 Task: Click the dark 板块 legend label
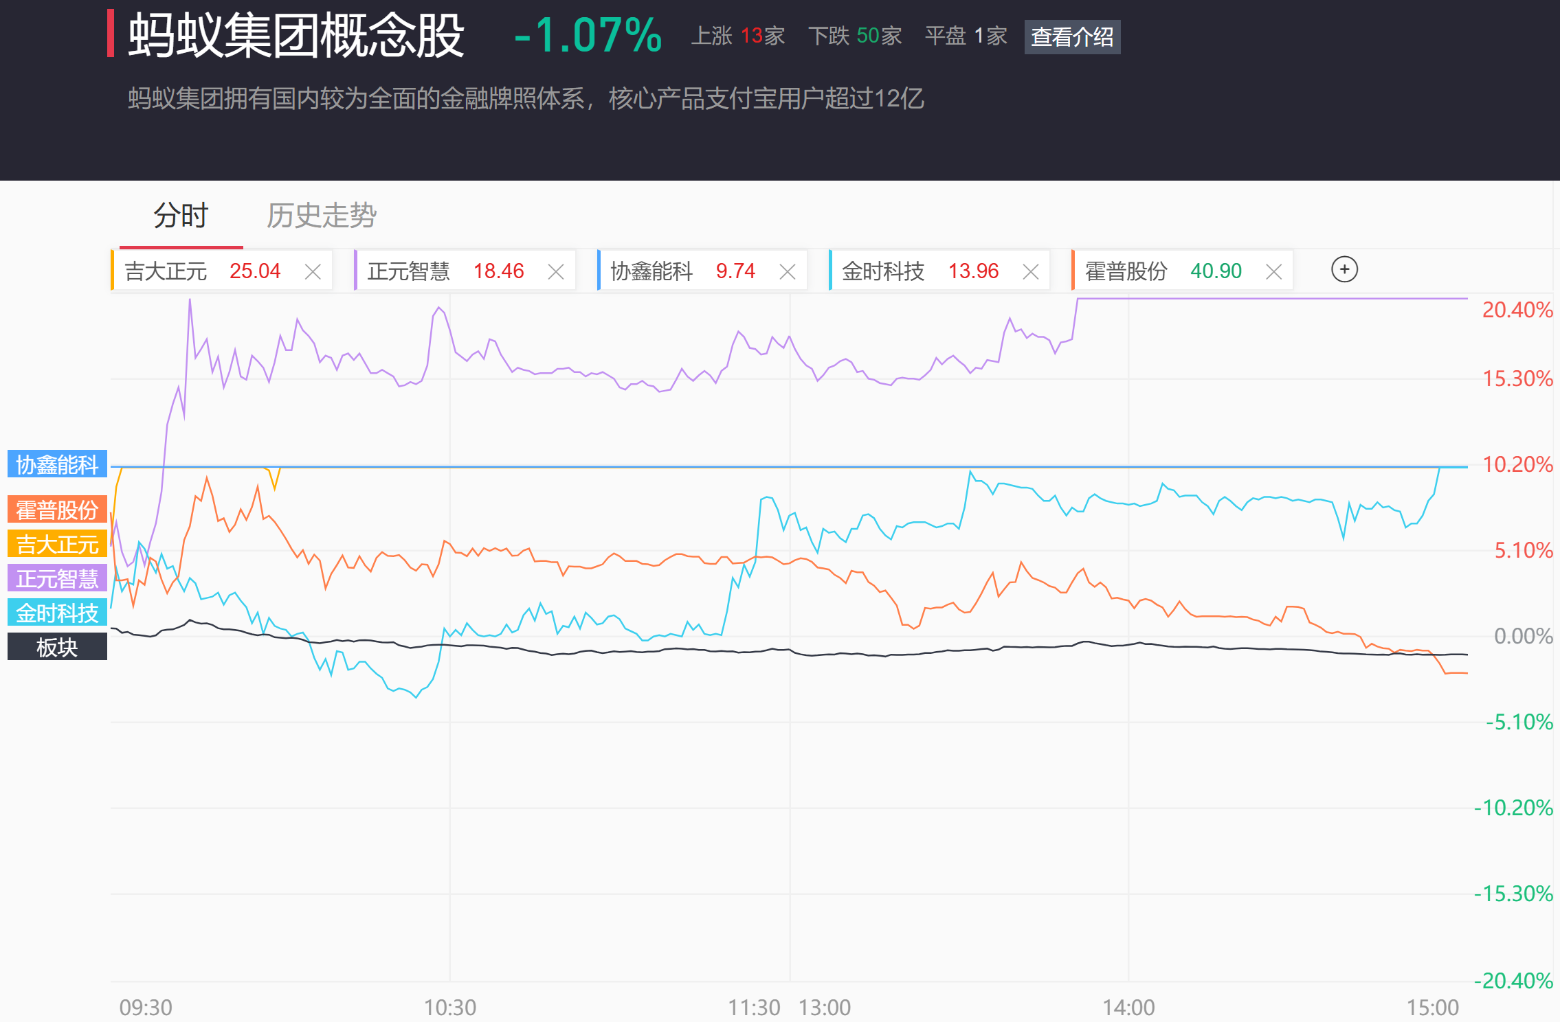pyautogui.click(x=57, y=646)
